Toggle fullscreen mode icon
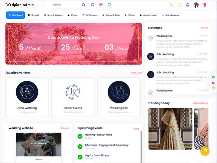This screenshot has width=217, height=163. [180, 5]
